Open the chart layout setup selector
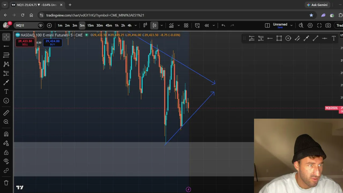This screenshot has height=193, width=343. click(x=267, y=25)
